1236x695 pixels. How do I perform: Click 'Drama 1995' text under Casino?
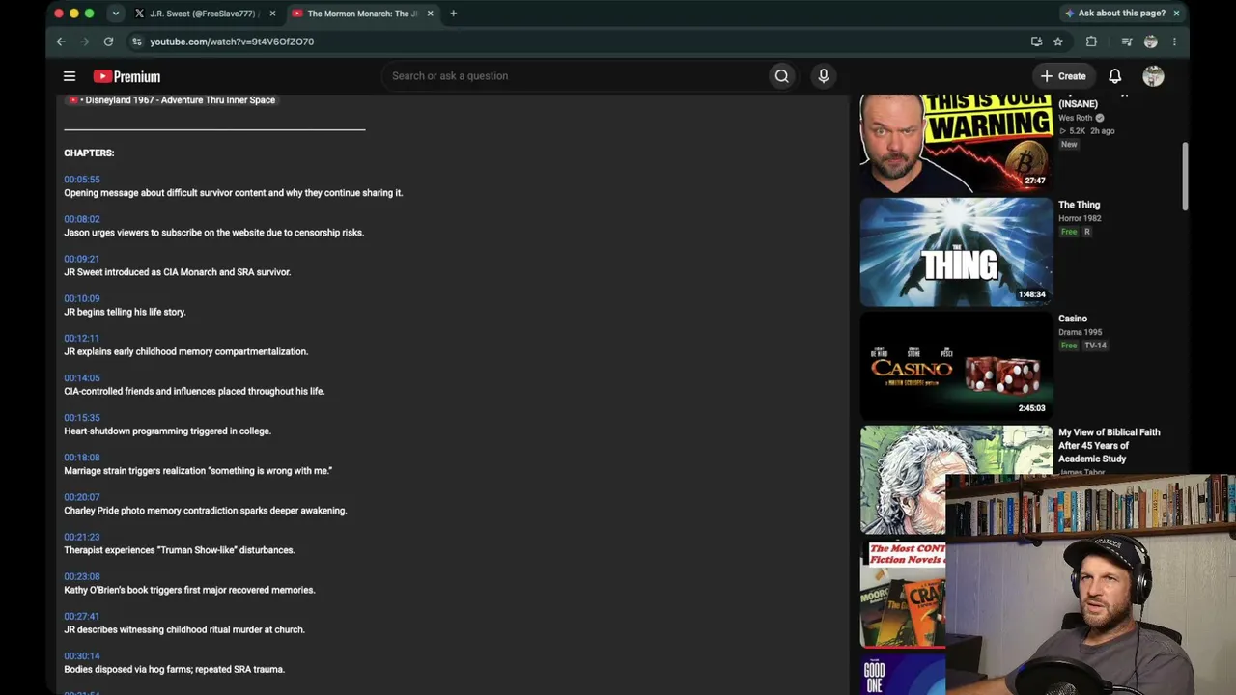coord(1080,332)
